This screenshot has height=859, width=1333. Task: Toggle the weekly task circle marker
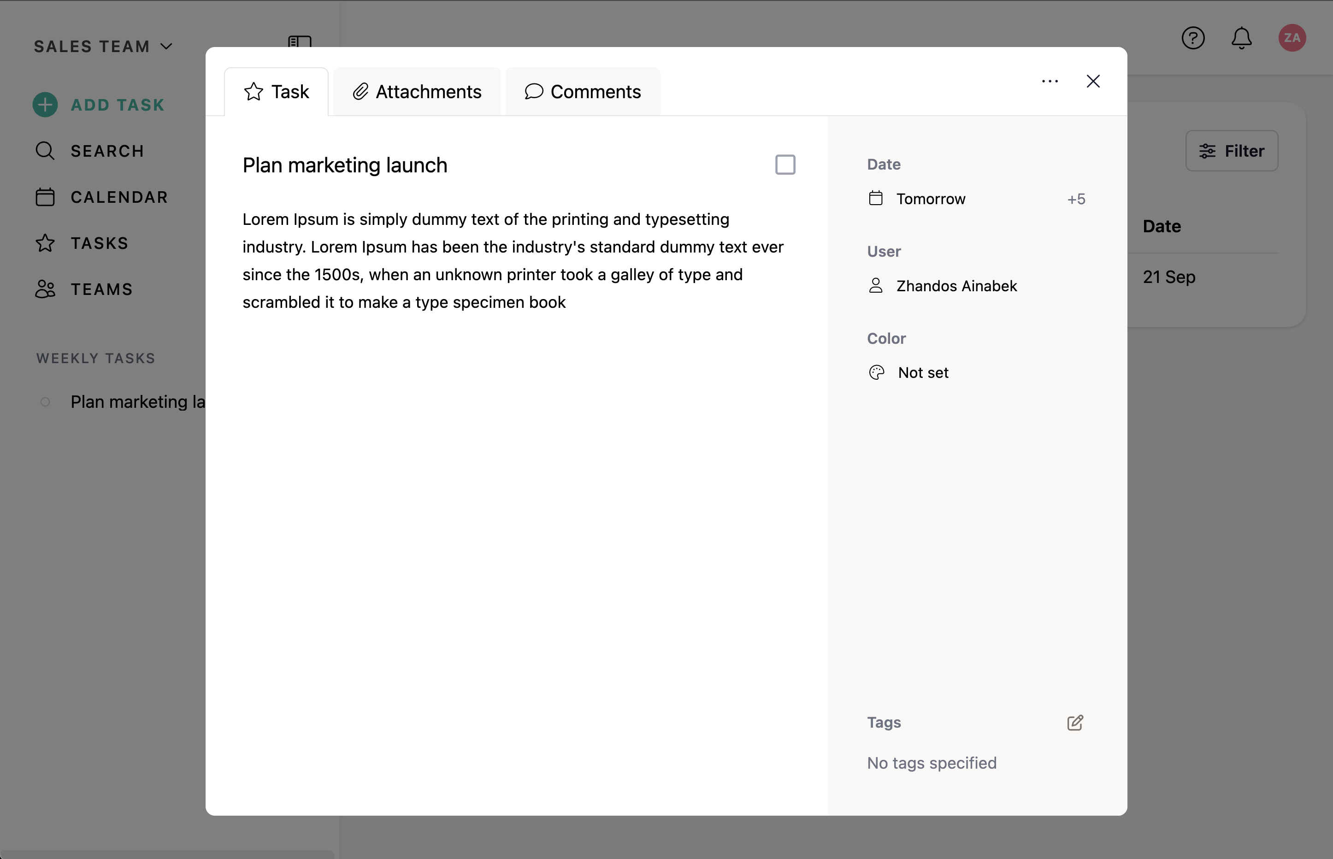coord(45,401)
